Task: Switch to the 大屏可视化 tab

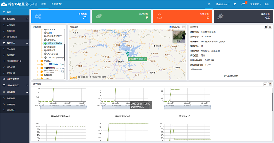Action: [57, 4]
